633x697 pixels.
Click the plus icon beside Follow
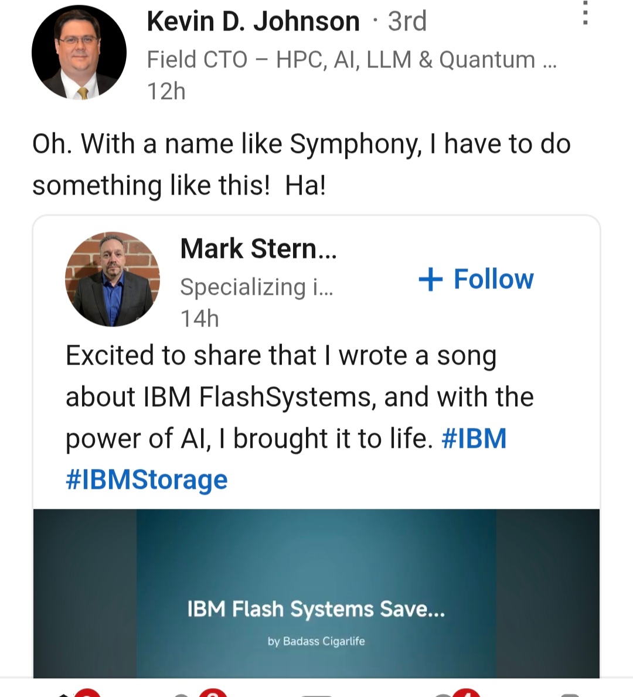tap(430, 280)
